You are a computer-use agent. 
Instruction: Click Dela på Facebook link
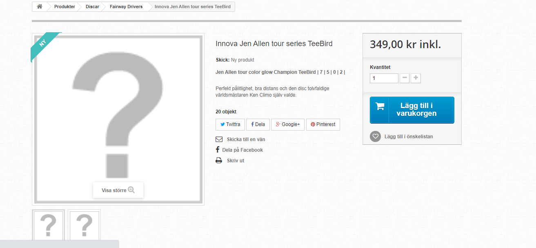tap(242, 150)
